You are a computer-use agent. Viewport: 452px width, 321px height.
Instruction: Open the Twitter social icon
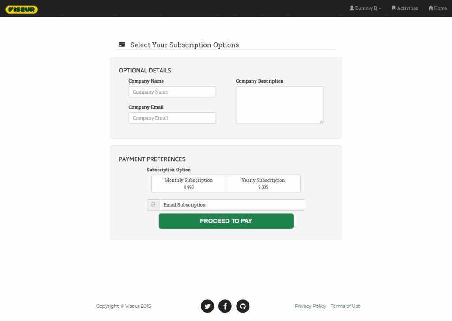[x=207, y=306]
